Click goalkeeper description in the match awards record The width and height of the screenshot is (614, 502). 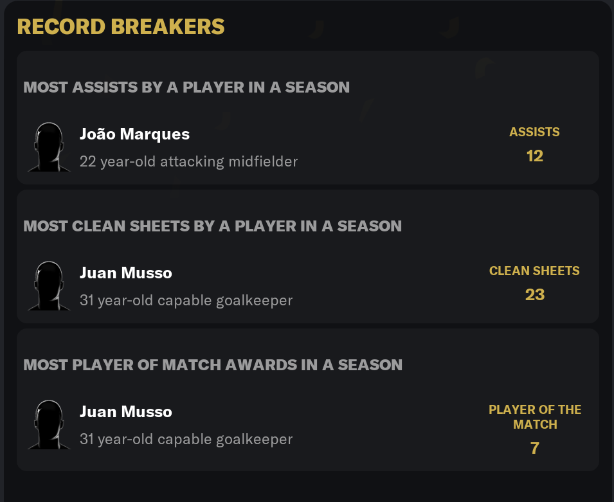tap(186, 439)
